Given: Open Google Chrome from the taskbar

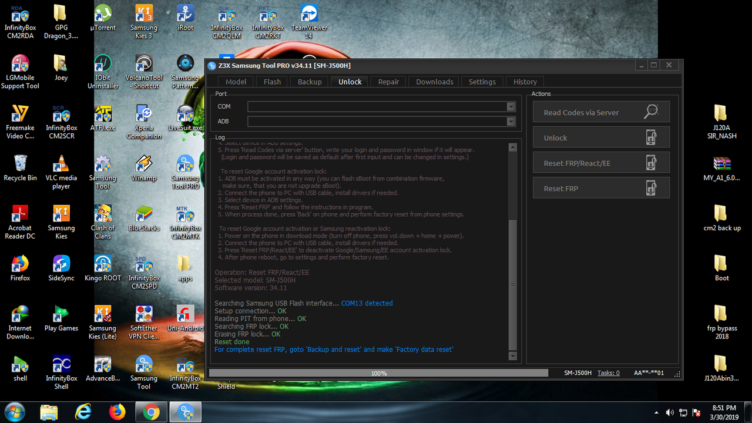Looking at the screenshot, I should coord(152,412).
